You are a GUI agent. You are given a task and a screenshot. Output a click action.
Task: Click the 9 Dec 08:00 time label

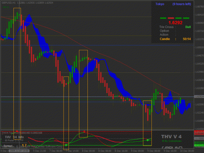(x=154, y=151)
